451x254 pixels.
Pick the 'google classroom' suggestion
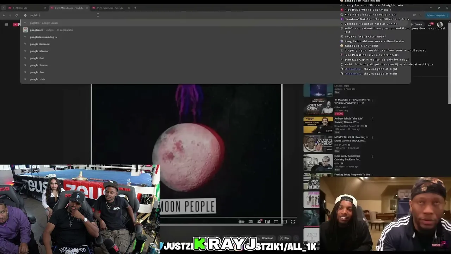pyautogui.click(x=215, y=44)
